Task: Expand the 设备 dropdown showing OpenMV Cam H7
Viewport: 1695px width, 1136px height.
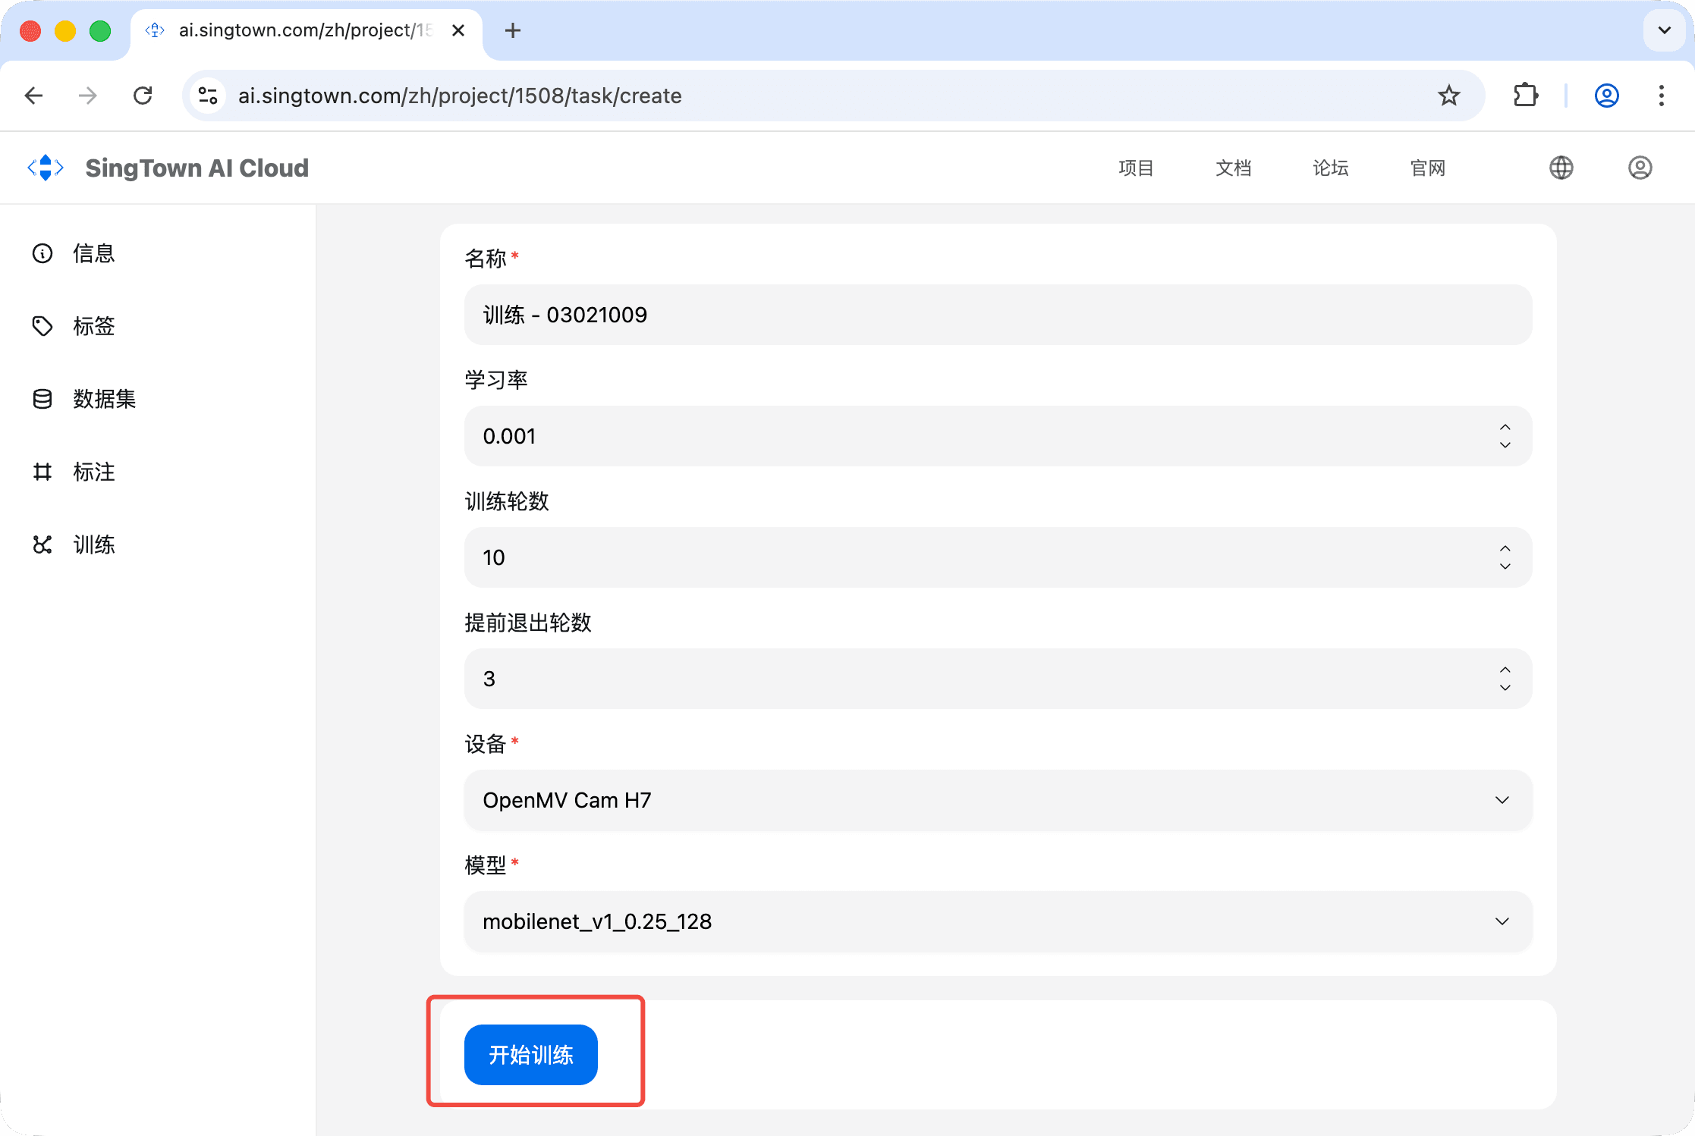Action: click(997, 800)
